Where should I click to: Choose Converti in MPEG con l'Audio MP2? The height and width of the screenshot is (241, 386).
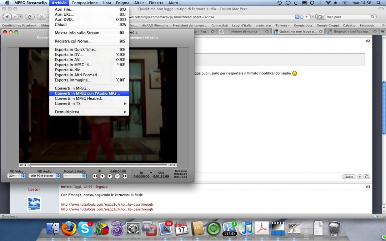click(89, 93)
